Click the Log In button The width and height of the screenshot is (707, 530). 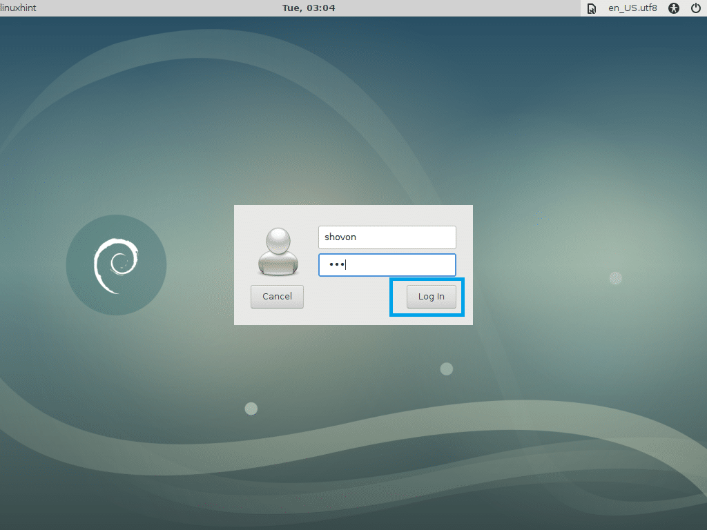click(431, 297)
